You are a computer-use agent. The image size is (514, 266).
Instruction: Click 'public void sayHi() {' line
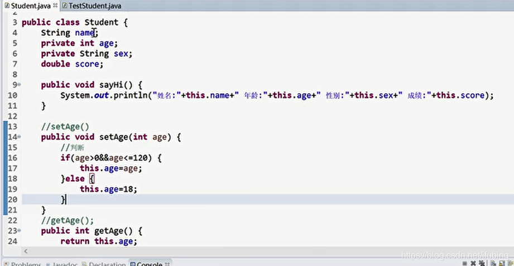pos(92,85)
